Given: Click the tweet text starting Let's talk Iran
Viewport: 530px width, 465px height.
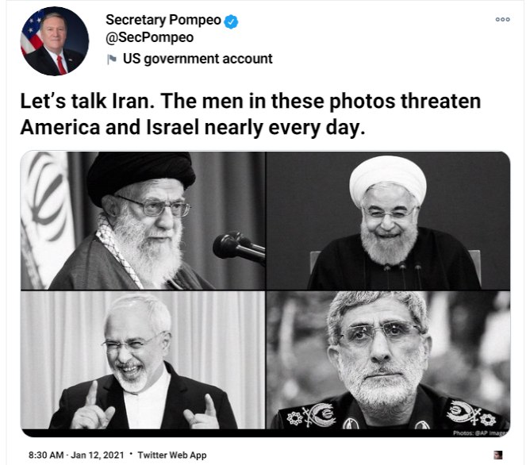Looking at the screenshot, I should pyautogui.click(x=251, y=114).
